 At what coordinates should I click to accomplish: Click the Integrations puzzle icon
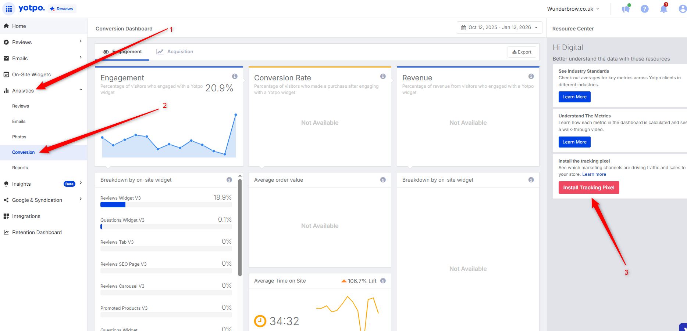pos(6,216)
